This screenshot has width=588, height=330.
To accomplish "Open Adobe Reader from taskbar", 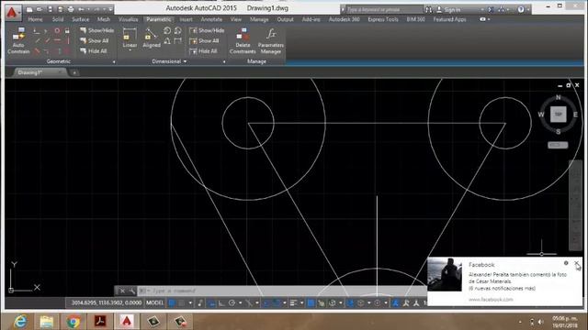I will pos(100,322).
